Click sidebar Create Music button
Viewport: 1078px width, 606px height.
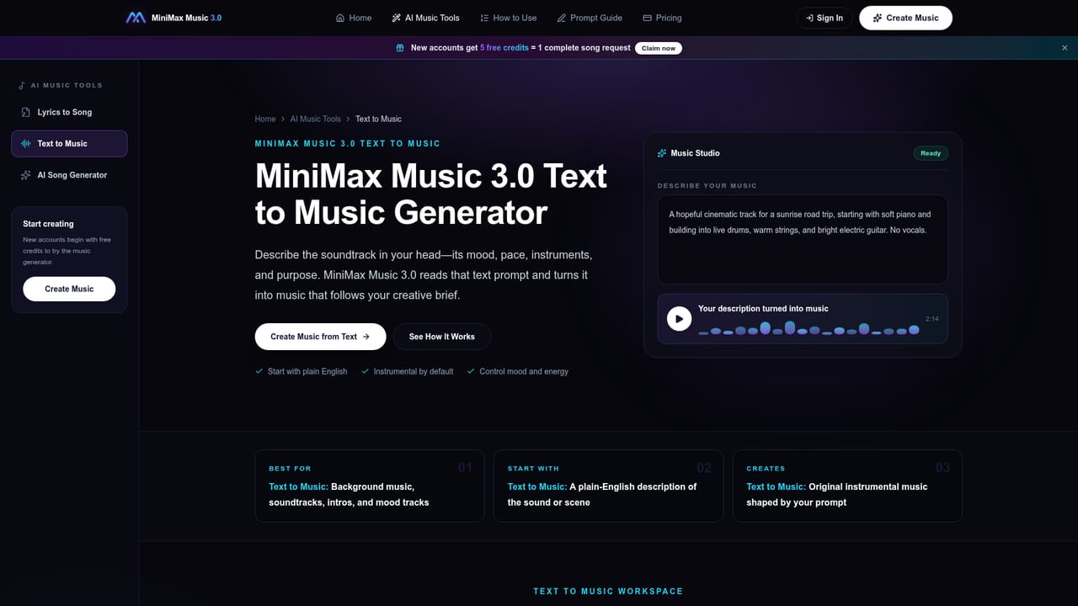(x=69, y=289)
